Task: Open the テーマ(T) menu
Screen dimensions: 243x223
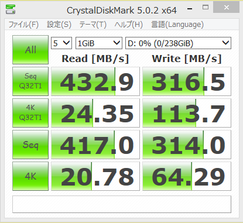Action: coord(93,25)
